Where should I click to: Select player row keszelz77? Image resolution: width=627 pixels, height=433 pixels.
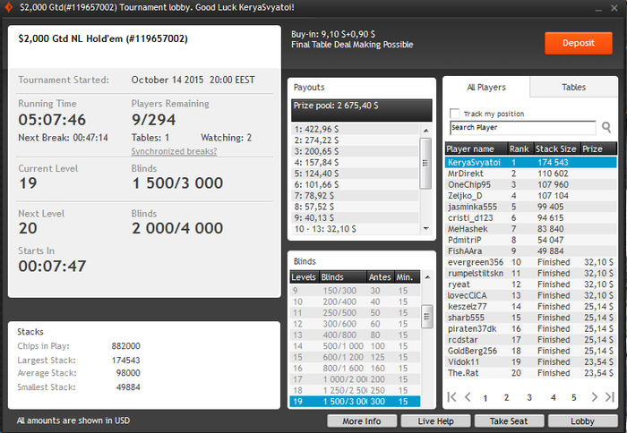pos(530,306)
